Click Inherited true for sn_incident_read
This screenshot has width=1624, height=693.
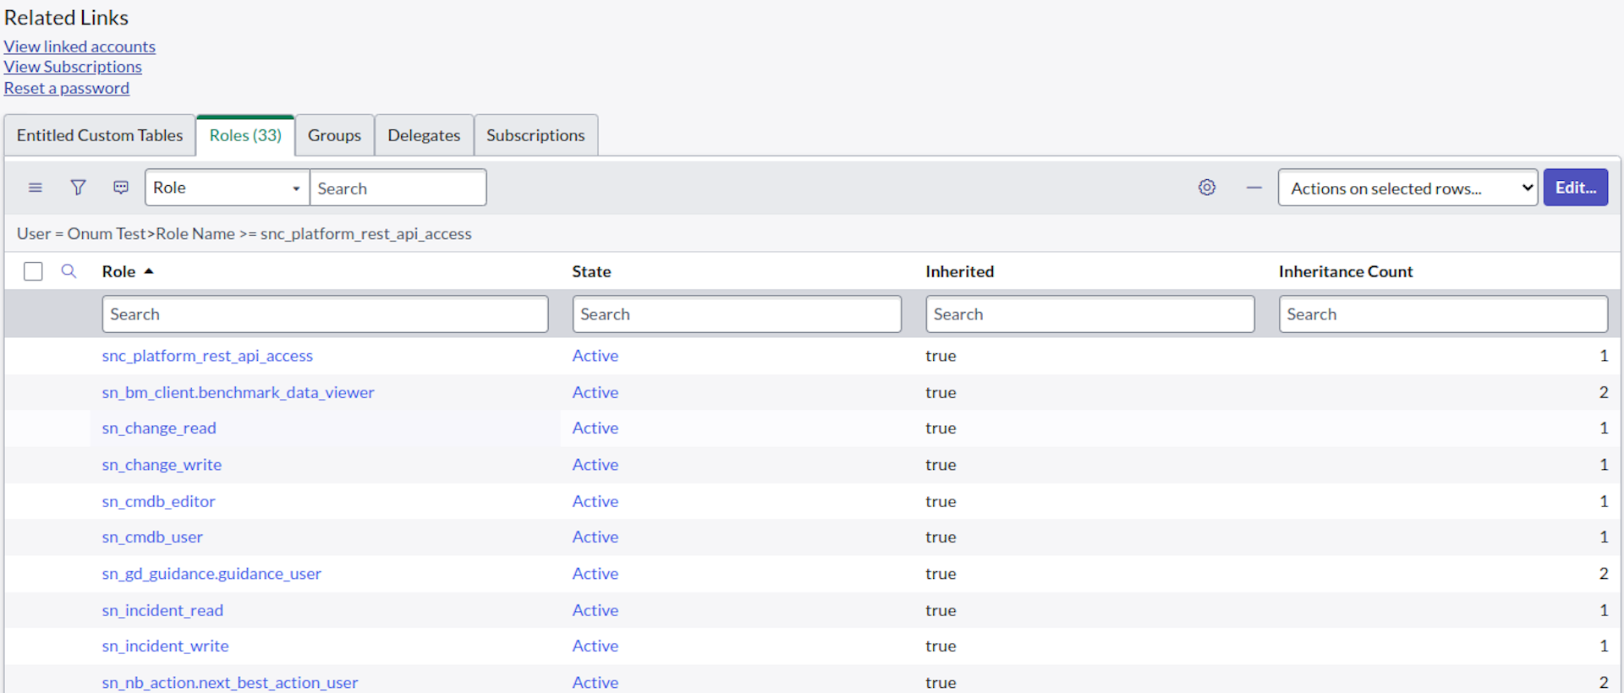(x=941, y=610)
